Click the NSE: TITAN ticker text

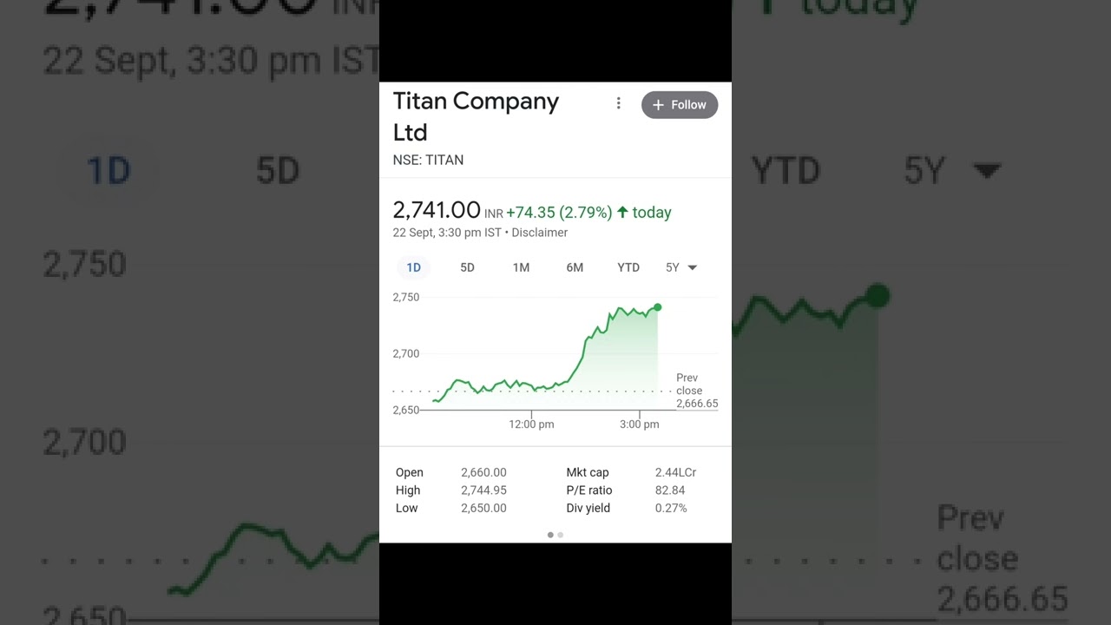[428, 160]
